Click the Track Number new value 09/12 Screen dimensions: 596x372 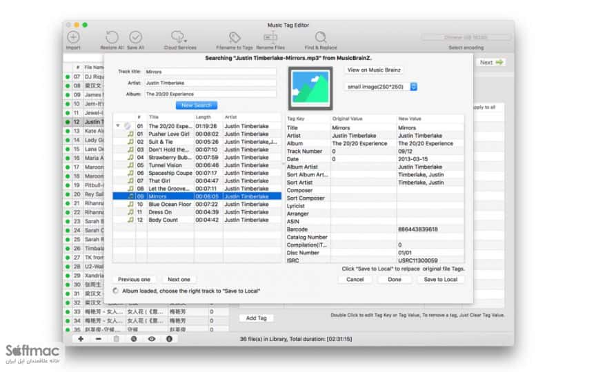pos(405,151)
